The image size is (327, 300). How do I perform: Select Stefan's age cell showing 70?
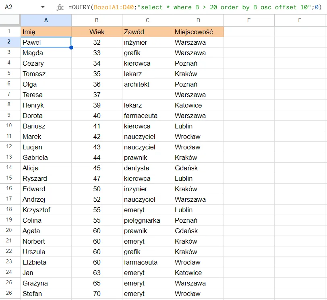point(97,294)
